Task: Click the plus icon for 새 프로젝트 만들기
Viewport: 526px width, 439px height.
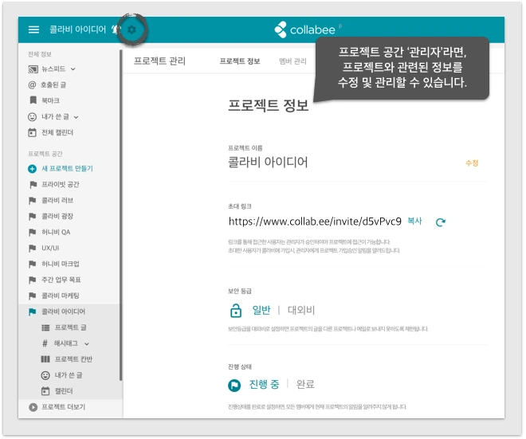Action: coord(32,169)
